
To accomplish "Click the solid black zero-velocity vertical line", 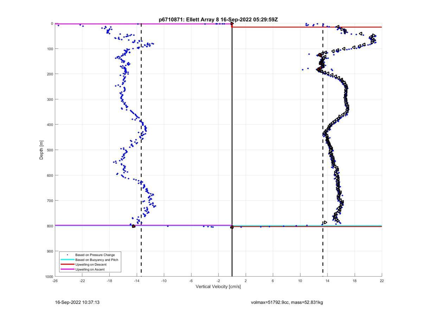I will tap(232, 150).
